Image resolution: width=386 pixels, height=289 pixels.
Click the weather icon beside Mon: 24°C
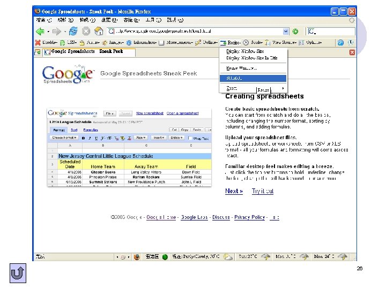(343, 257)
